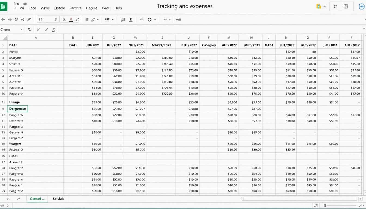The width and height of the screenshot is (366, 209).
Task: Click the Category header cell
Action: coord(209,45)
